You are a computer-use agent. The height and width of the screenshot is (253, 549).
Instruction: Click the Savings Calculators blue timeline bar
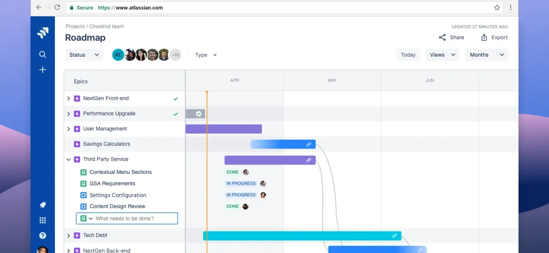(283, 144)
